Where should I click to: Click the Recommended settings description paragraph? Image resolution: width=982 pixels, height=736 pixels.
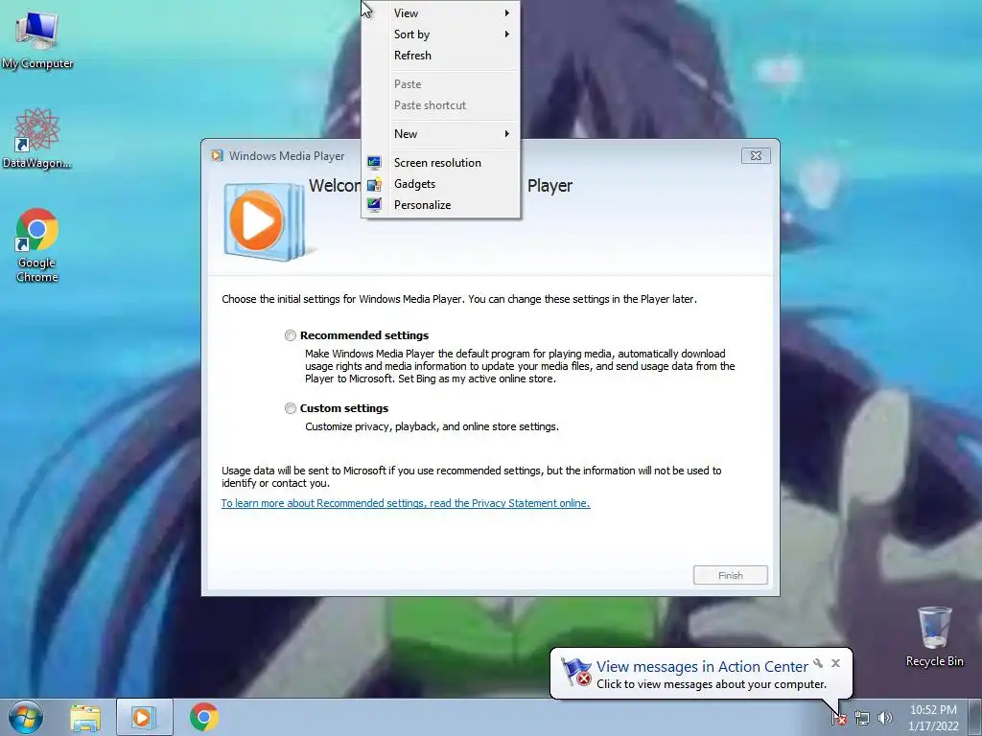click(x=520, y=366)
